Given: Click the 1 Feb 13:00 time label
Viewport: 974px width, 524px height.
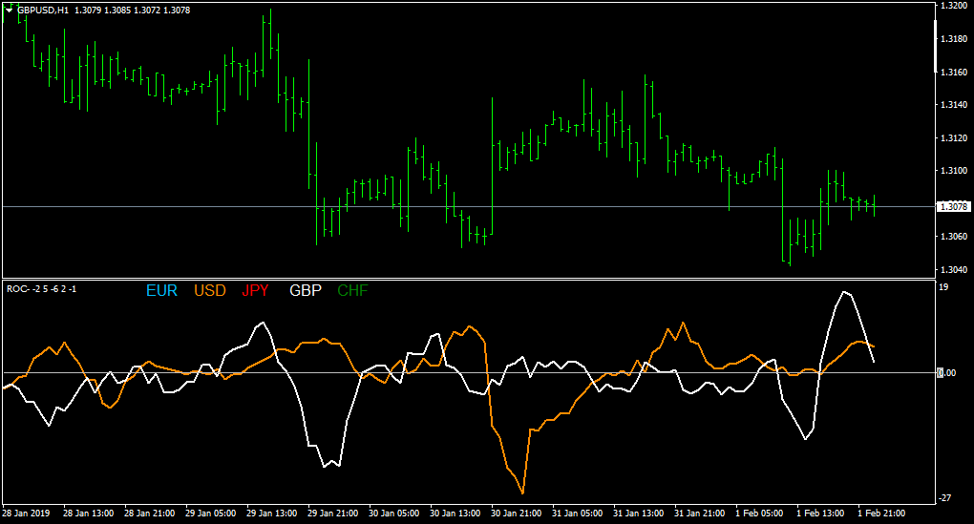Looking at the screenshot, I should (x=820, y=514).
